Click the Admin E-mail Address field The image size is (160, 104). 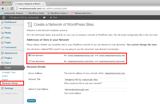(x=95, y=90)
